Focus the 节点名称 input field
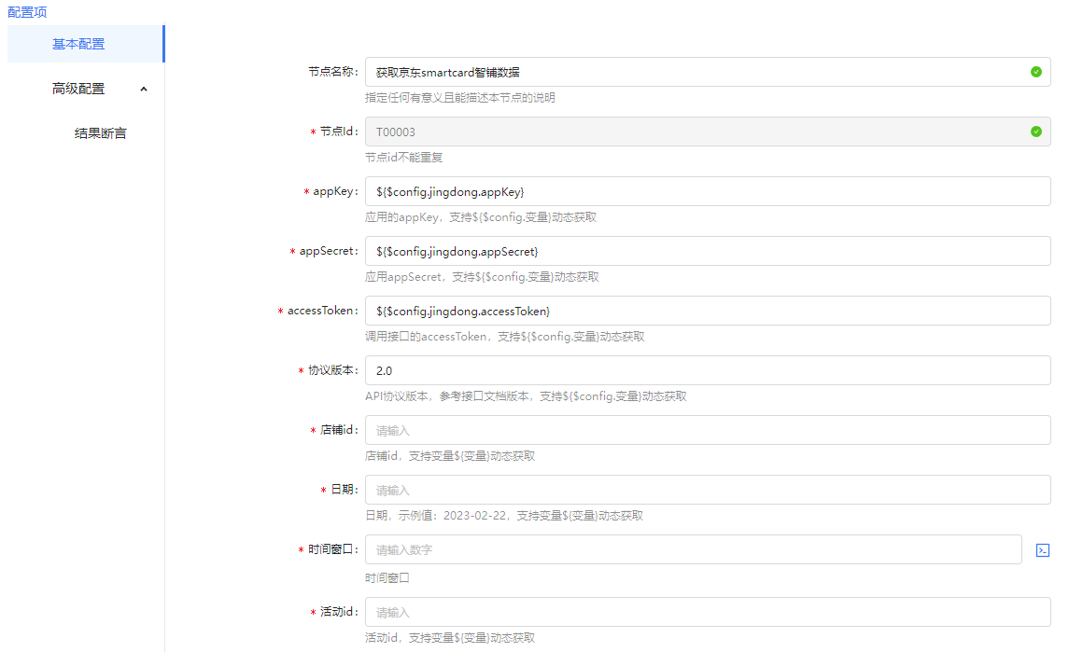Image resolution: width=1069 pixels, height=652 pixels. pyautogui.click(x=691, y=72)
